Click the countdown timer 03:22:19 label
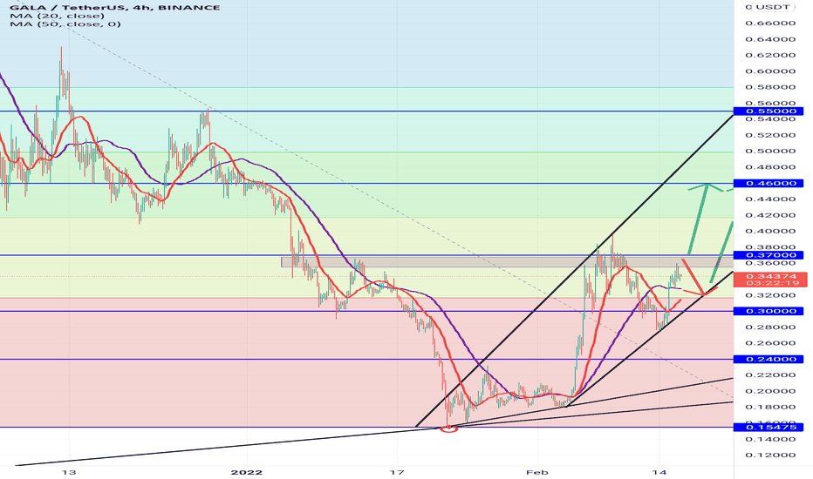The image size is (813, 479). [771, 283]
